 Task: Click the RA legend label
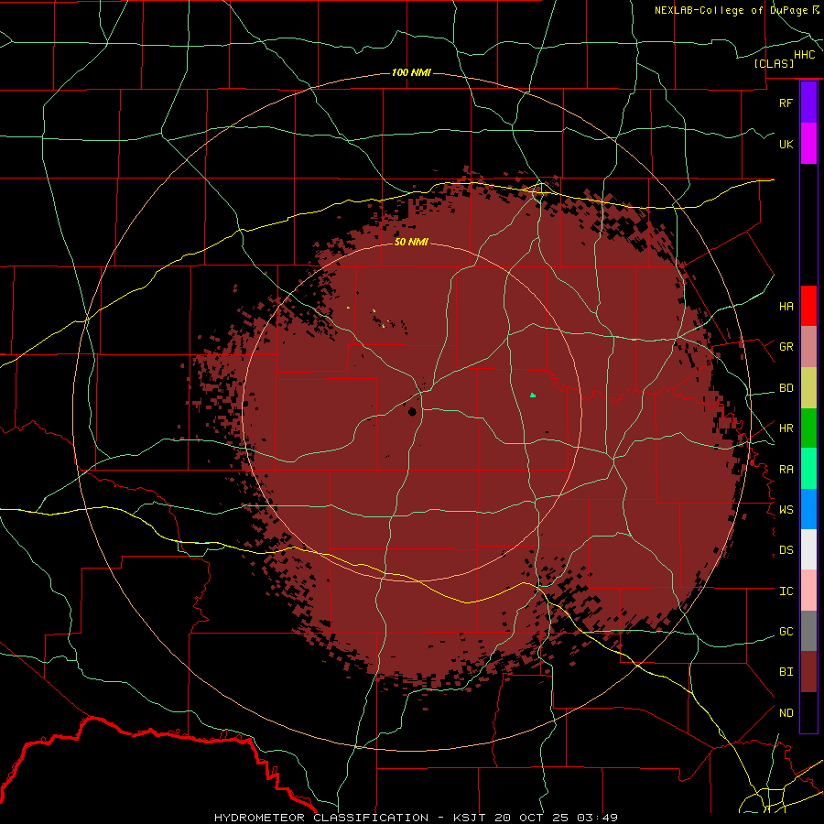(x=786, y=470)
